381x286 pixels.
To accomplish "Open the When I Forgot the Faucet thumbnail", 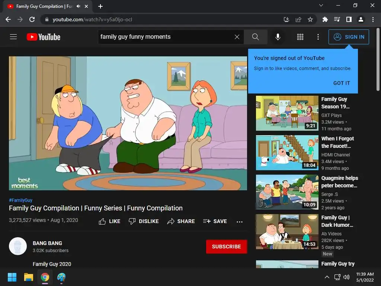I will point(287,152).
